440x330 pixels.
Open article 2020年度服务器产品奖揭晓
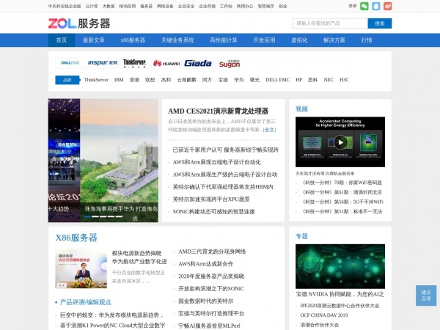click(x=211, y=276)
